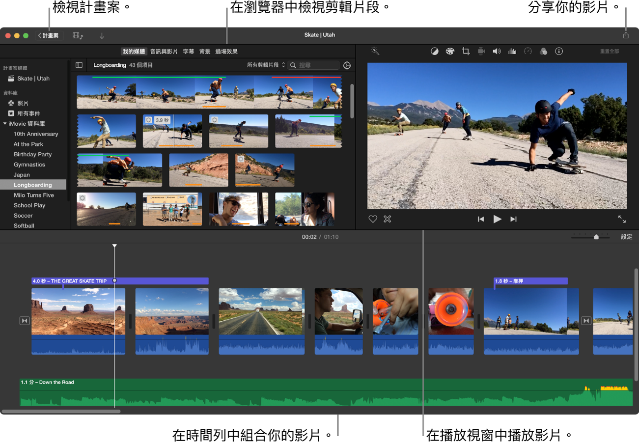Toggle the favorite heart on the clip
The height and width of the screenshot is (444, 639).
tap(373, 219)
